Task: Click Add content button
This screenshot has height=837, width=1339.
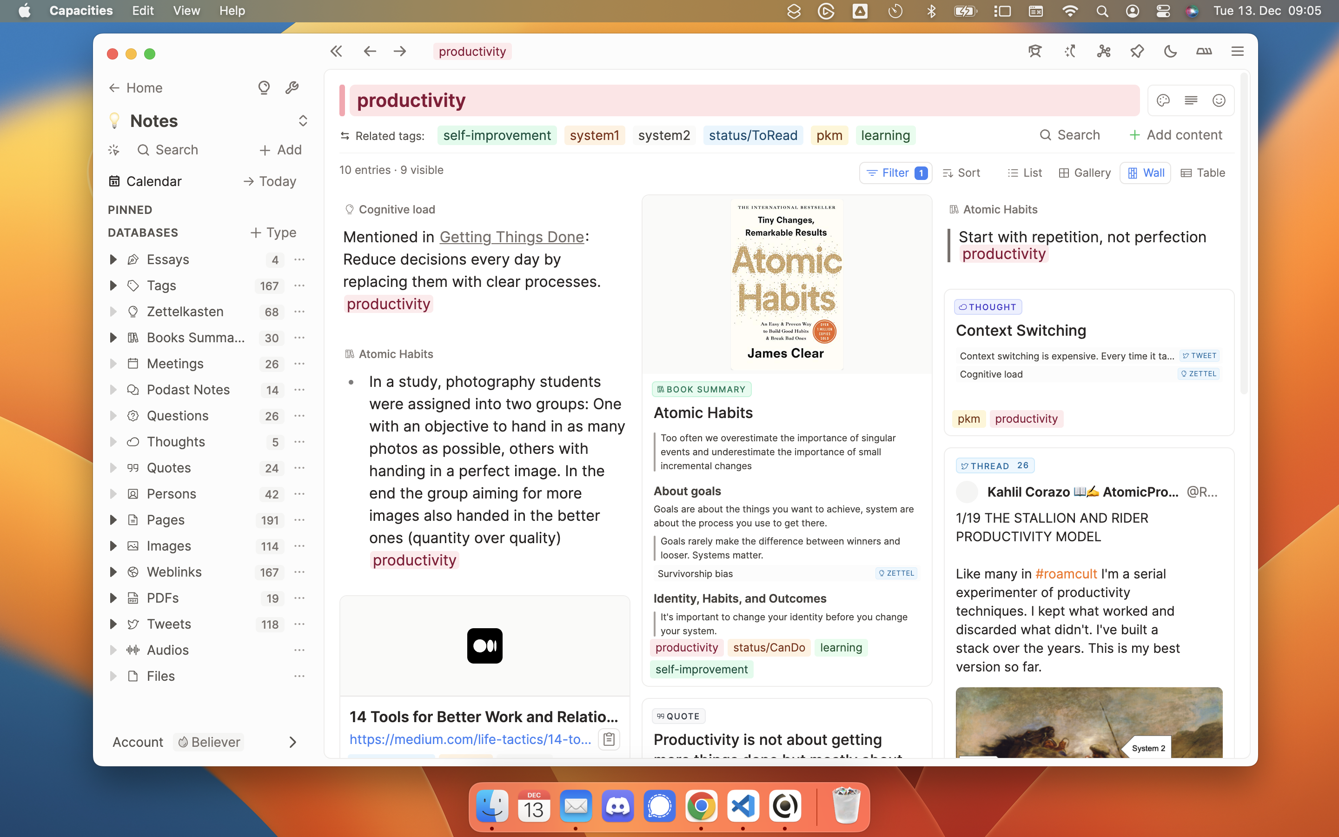Action: tap(1176, 135)
